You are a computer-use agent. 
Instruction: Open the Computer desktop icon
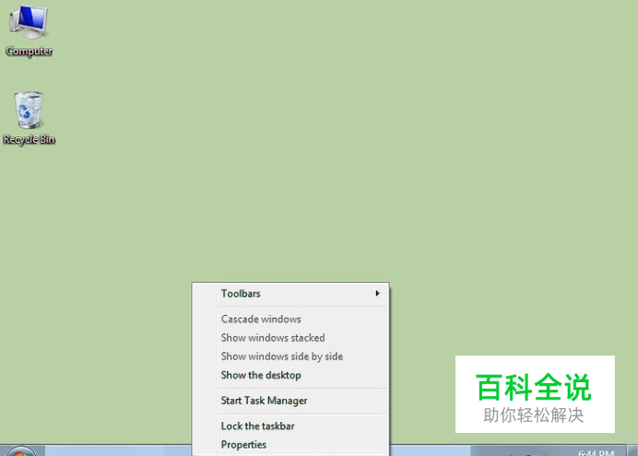29,31
